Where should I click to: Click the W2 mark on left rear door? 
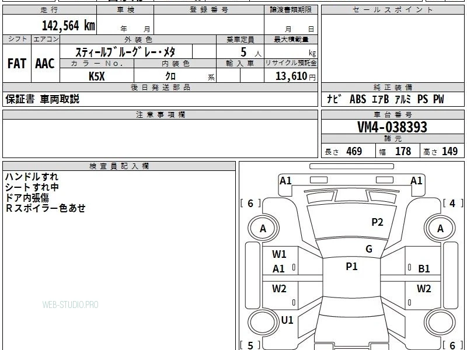pyautogui.click(x=279, y=288)
